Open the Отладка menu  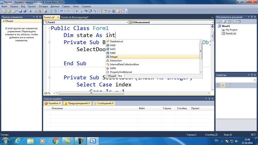coord(43,6)
